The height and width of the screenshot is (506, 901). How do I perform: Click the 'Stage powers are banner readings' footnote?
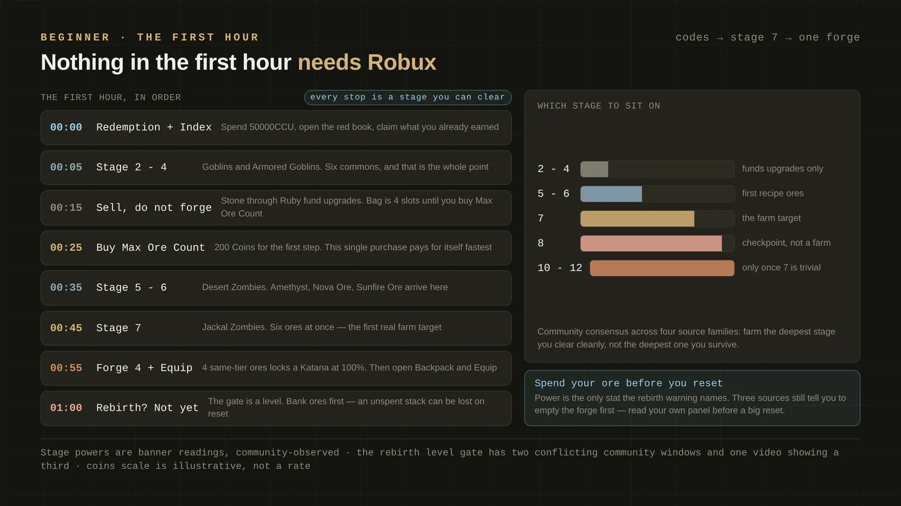pos(440,459)
